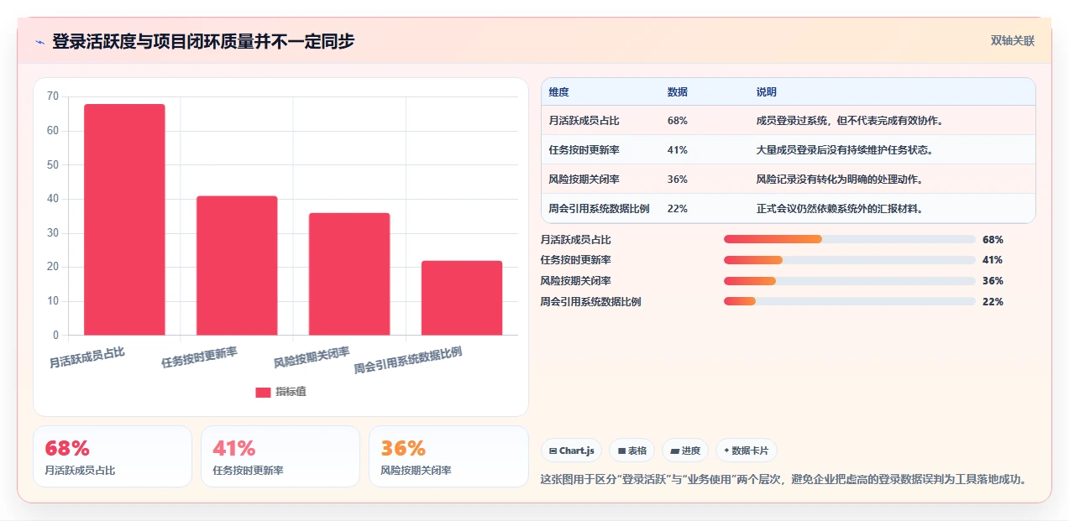Click the 68% value in the table

678,121
